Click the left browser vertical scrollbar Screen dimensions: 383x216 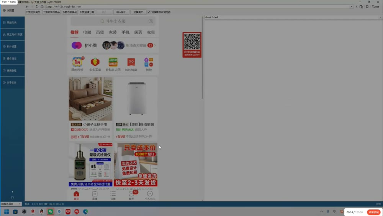[203, 58]
